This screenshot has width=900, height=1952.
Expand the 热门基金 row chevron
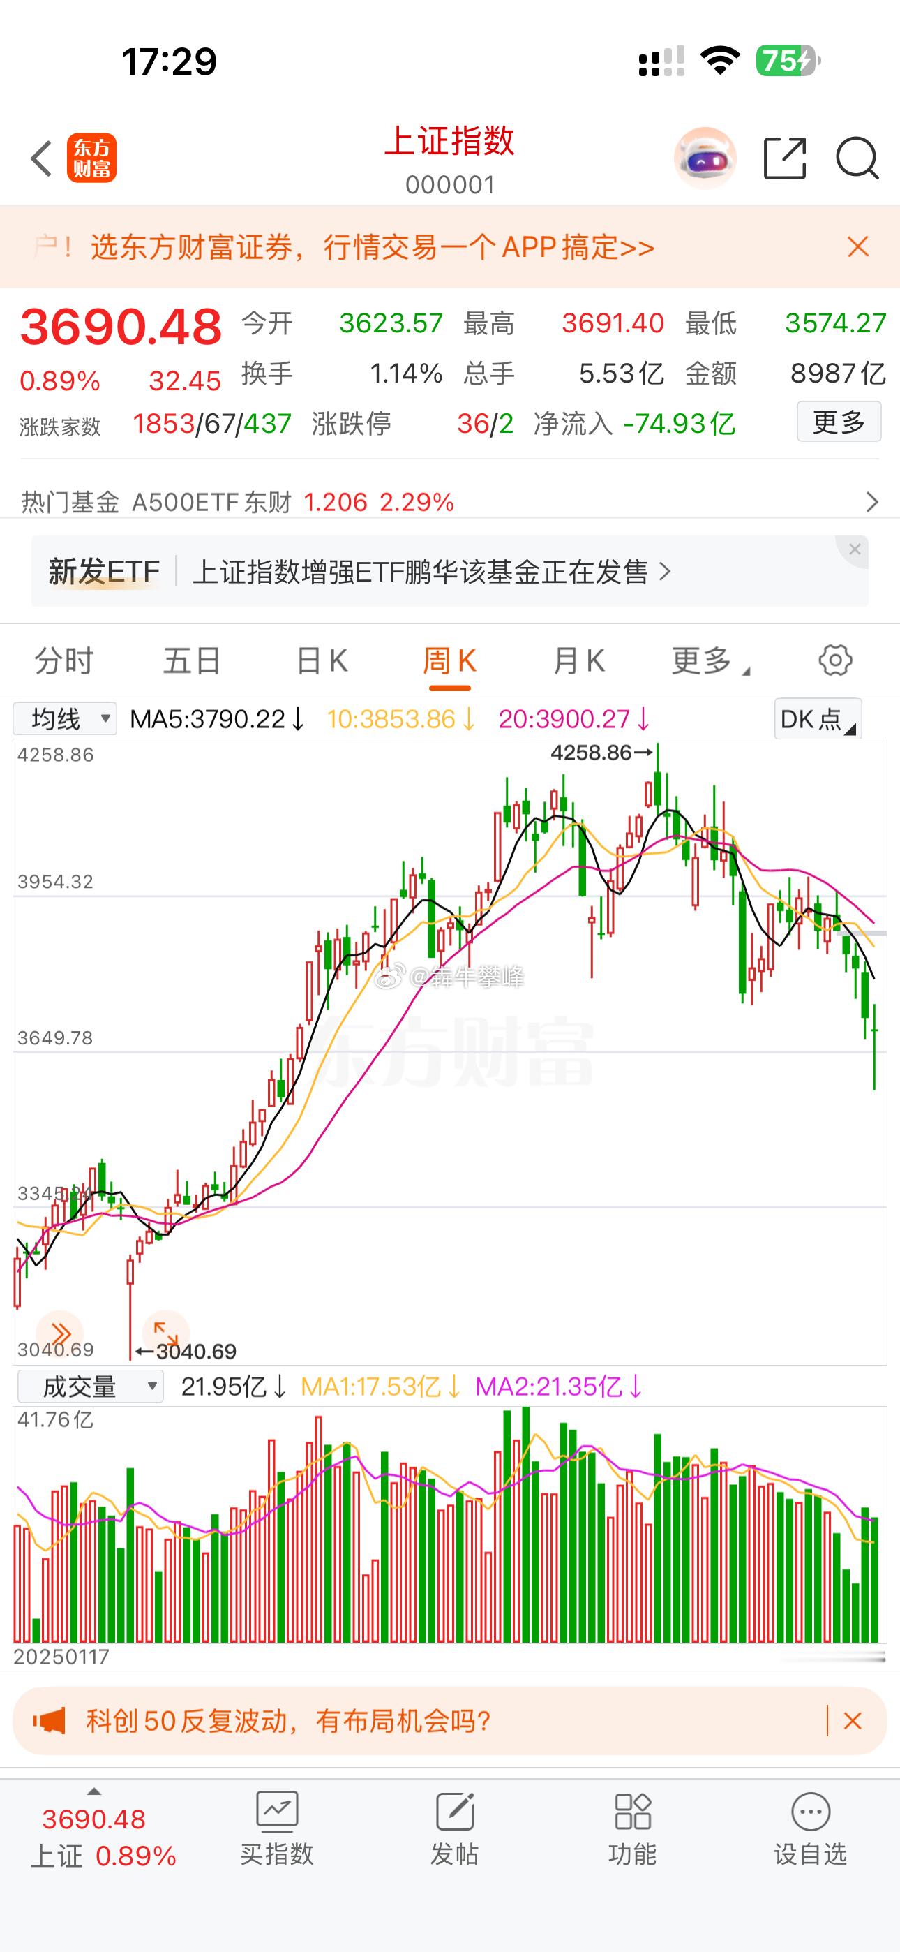pyautogui.click(x=872, y=502)
